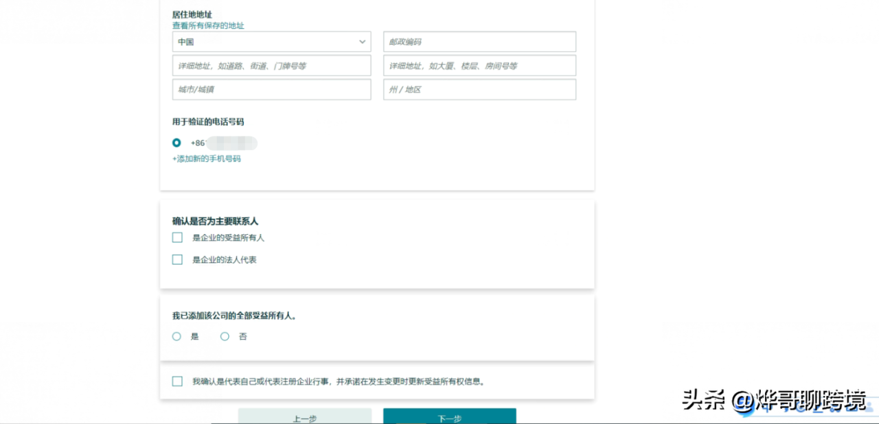Open 查看所有保存的地址 link
Image resolution: width=879 pixels, height=424 pixels.
click(209, 25)
